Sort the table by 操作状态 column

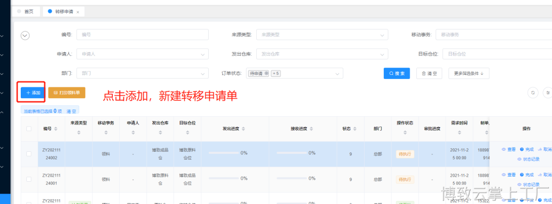(405, 133)
